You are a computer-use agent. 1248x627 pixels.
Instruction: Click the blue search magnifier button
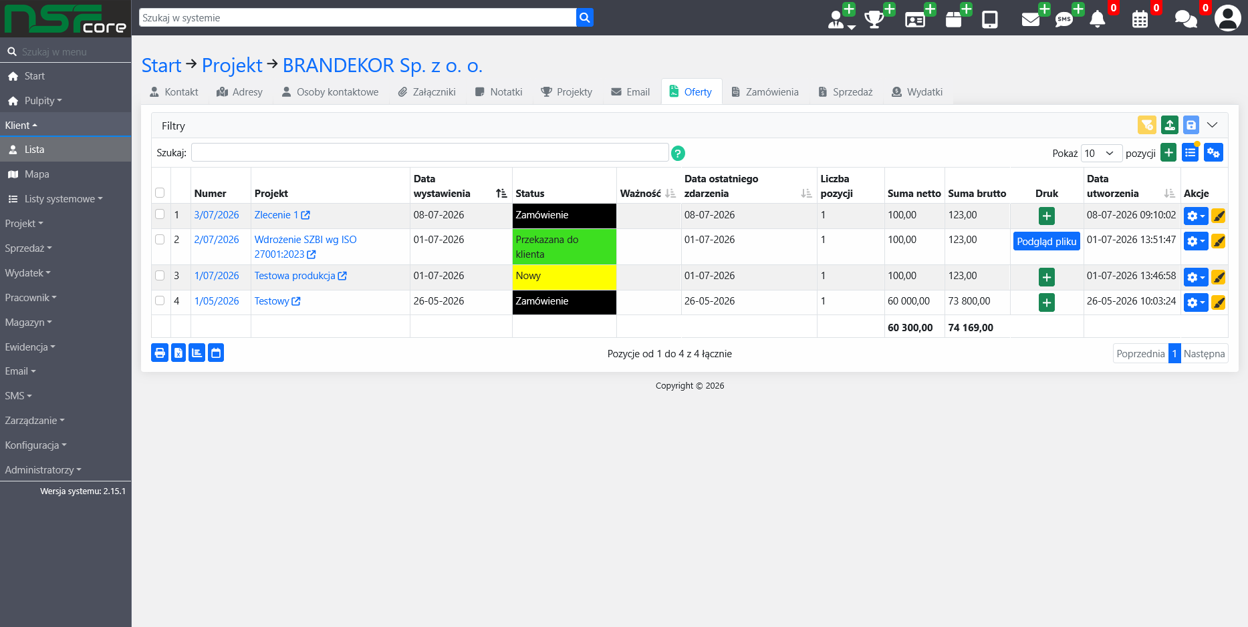pos(585,18)
